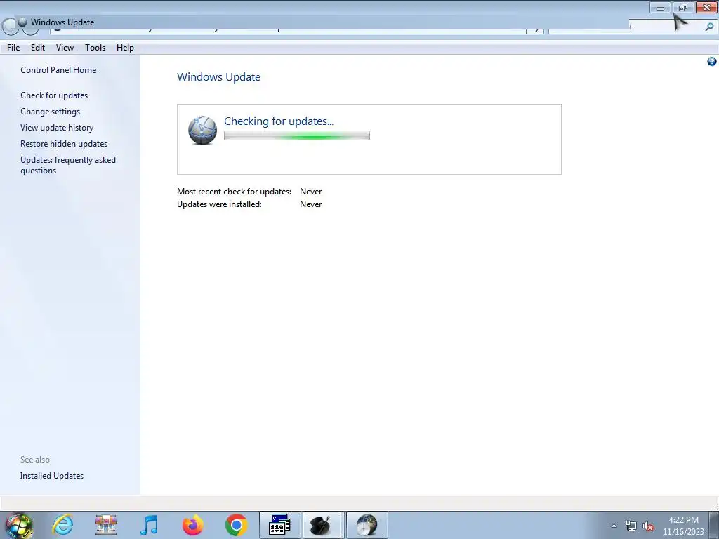Open the clock showing 4:22 PM
719x539 pixels.
(683, 526)
